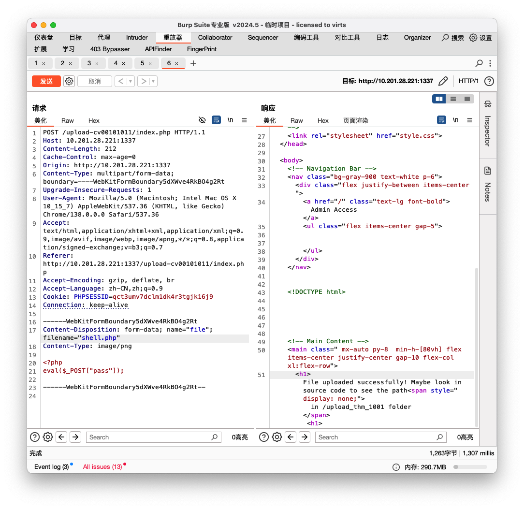Open the Collaborator tab
This screenshot has height=509, width=524.
(215, 37)
